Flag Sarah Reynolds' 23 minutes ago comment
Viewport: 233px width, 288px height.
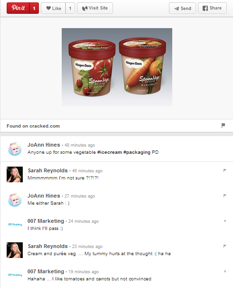[224, 246]
